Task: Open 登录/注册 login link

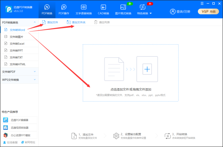Action: pos(183,12)
